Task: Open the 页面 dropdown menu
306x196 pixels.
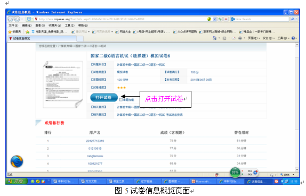Action: click(254, 38)
